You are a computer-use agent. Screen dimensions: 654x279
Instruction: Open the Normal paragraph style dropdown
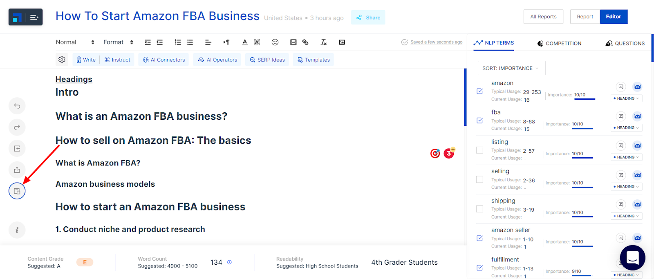coord(75,42)
